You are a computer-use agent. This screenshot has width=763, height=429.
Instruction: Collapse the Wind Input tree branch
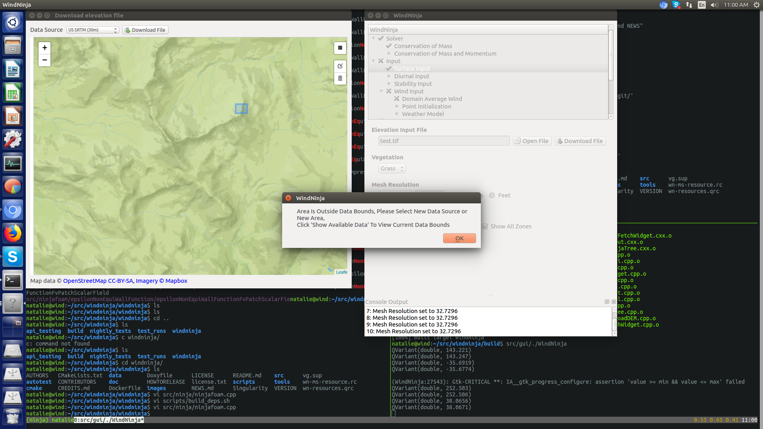tap(381, 91)
